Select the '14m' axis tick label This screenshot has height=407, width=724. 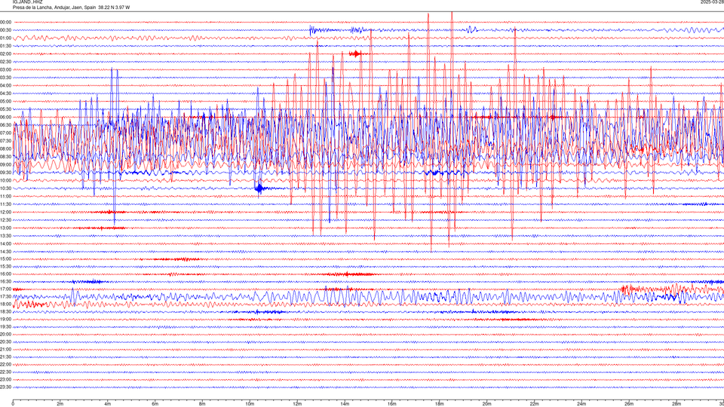click(x=345, y=404)
